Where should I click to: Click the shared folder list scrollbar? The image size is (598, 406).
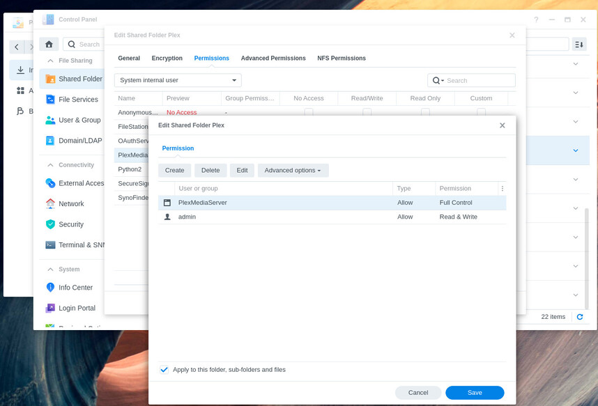tap(587, 258)
